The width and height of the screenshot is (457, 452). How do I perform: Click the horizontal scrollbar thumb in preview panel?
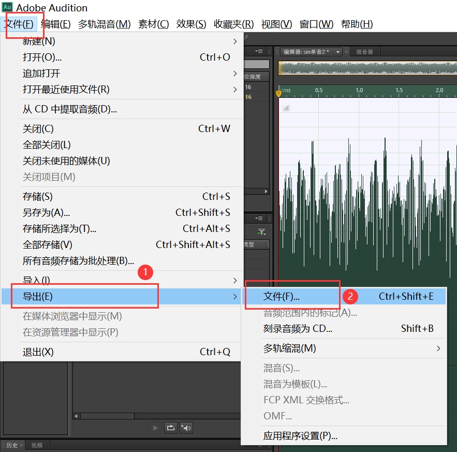[107, 416]
